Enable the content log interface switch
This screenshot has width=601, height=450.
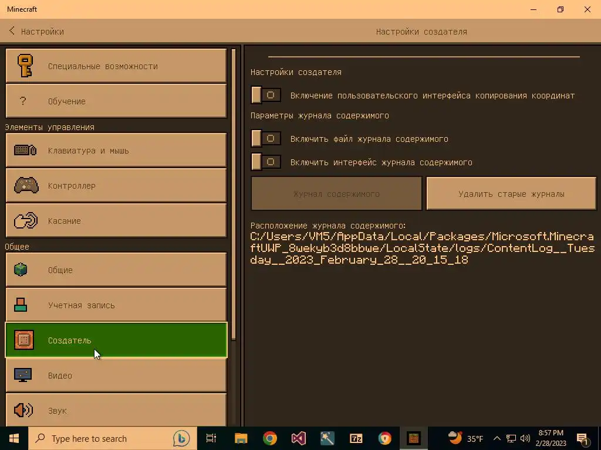(x=266, y=162)
